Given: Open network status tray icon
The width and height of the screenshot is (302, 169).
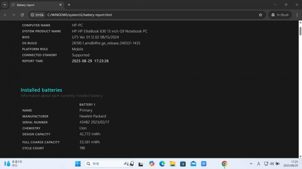Looking at the screenshot, I should point(266,164).
